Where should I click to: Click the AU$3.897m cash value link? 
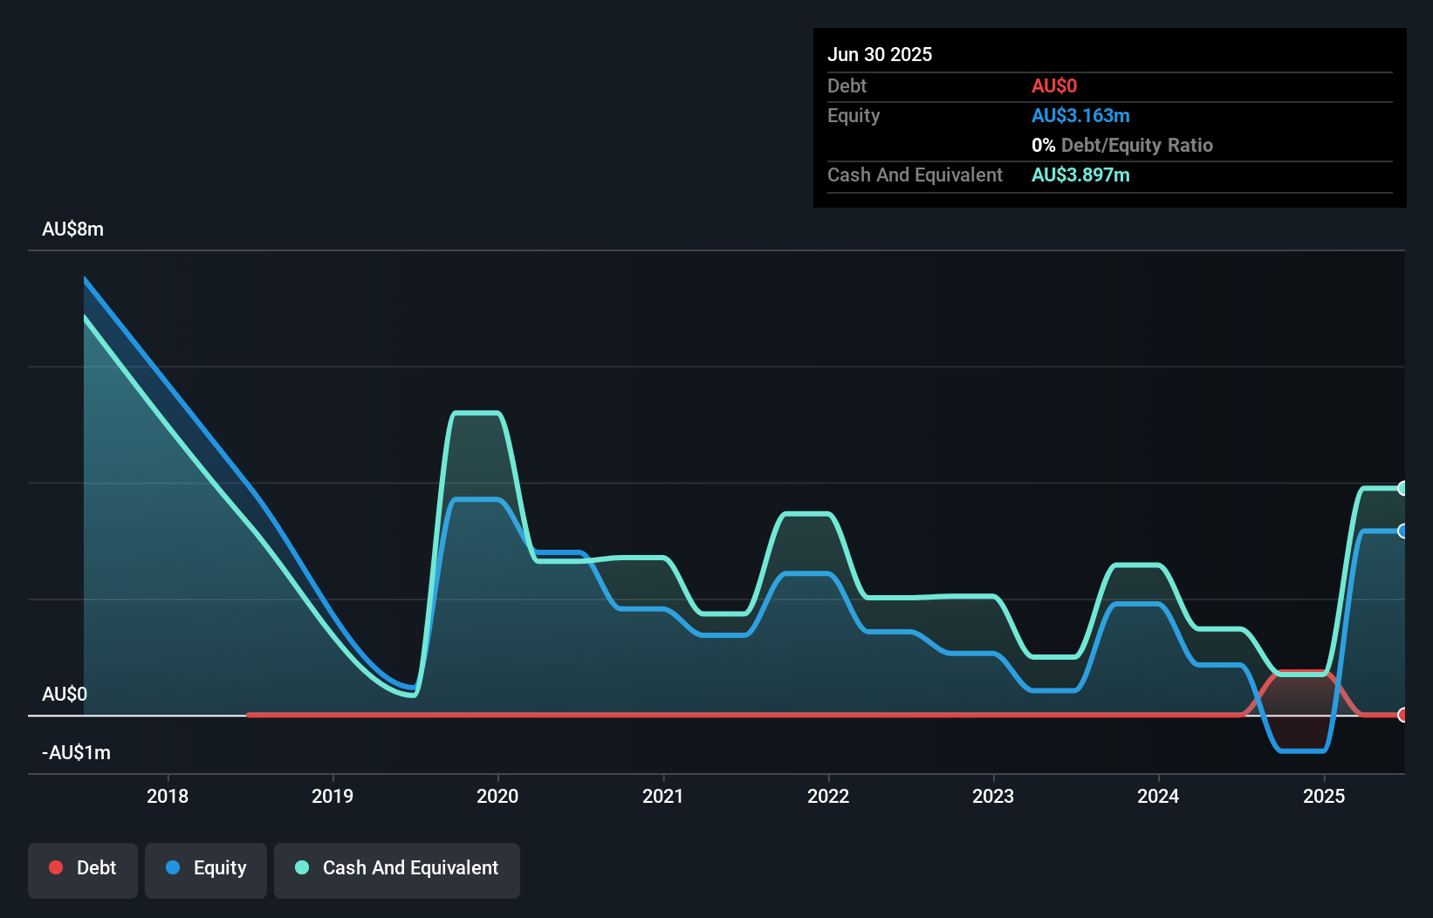[x=1080, y=175]
